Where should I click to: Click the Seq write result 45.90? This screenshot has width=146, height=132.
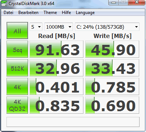coord(112,49)
